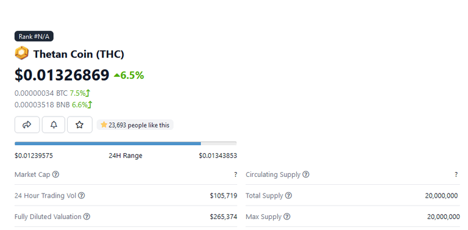
Task: Click the Market Cap label
Action: [x=32, y=174]
